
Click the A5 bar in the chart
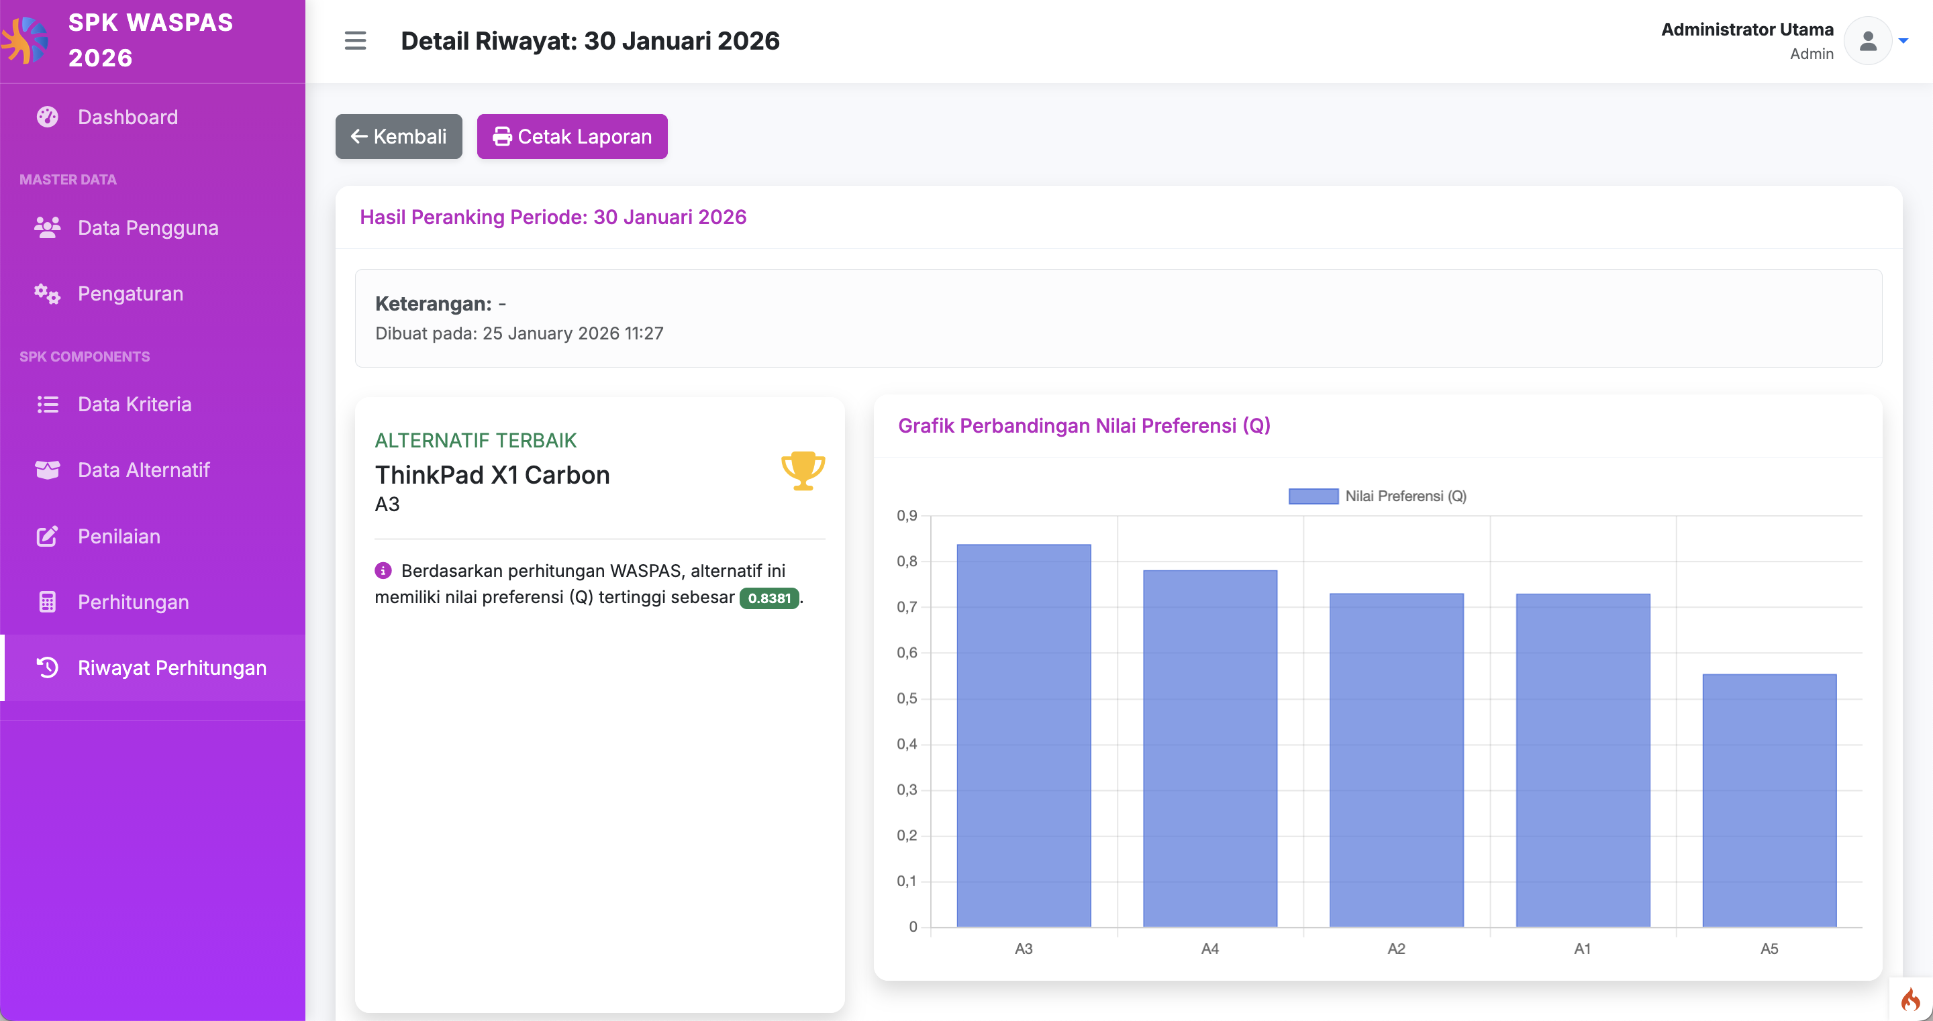(x=1769, y=801)
